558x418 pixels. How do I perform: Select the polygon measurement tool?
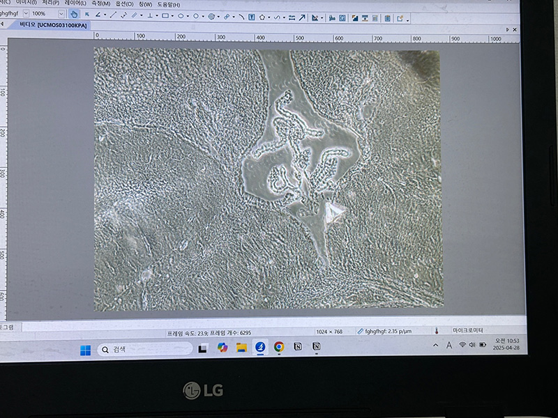coord(262,16)
